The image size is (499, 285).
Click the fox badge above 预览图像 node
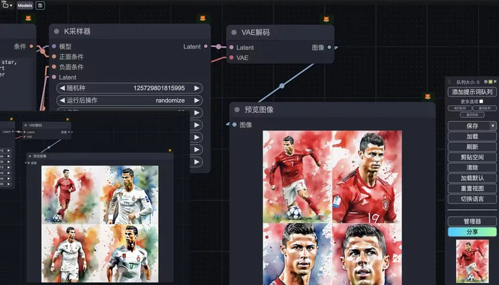point(428,97)
